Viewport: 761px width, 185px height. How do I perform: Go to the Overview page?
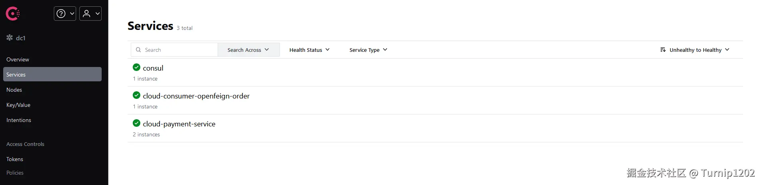(x=18, y=59)
